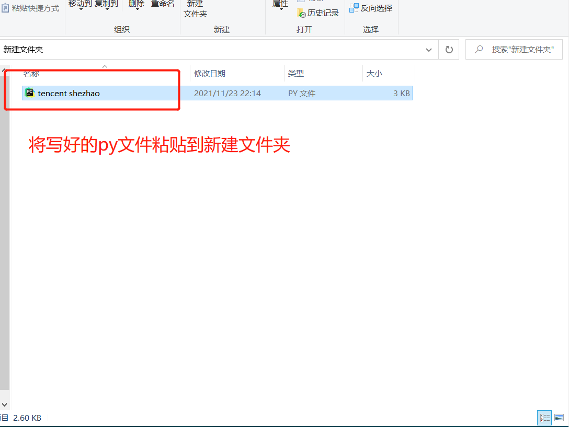The width and height of the screenshot is (569, 427).
Task: Open the Delete (删除) dropdown arrow
Action: click(x=137, y=9)
